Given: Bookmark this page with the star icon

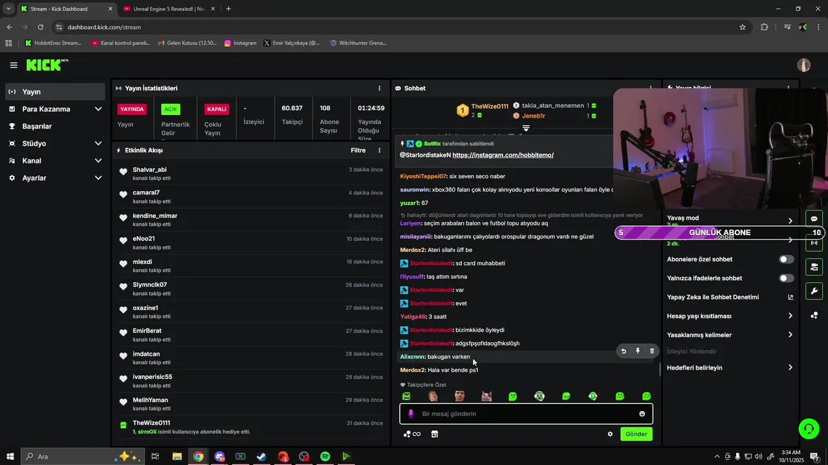Looking at the screenshot, I should pos(743,27).
